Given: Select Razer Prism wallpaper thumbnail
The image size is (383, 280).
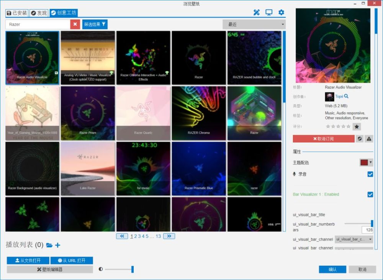Looking at the screenshot, I should (x=88, y=113).
